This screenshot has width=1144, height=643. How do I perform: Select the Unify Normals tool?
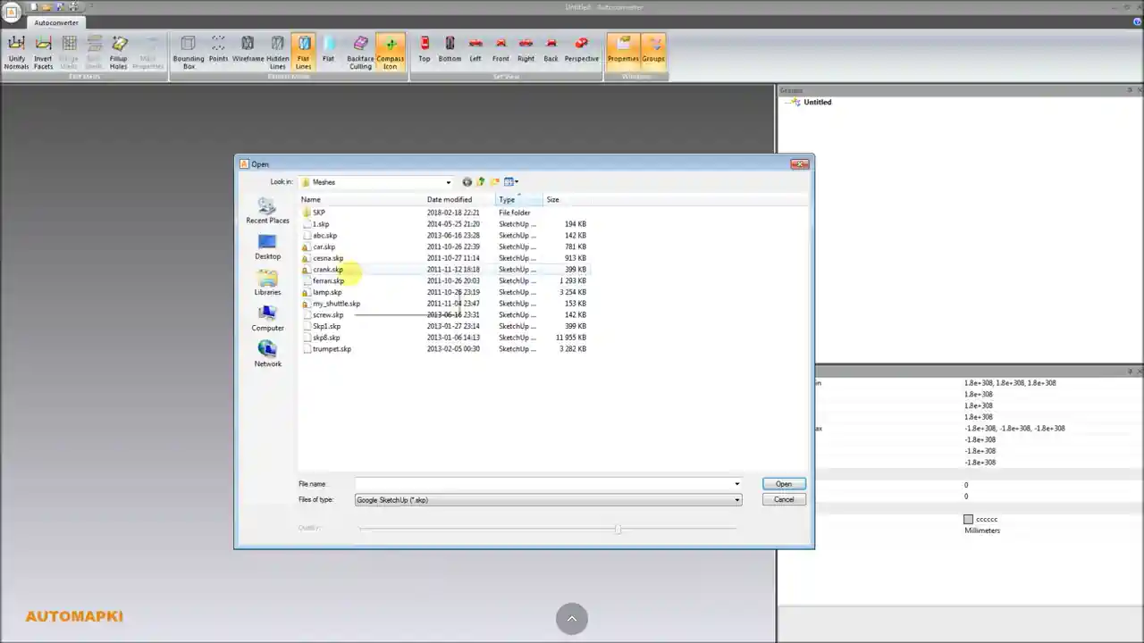coord(16,49)
